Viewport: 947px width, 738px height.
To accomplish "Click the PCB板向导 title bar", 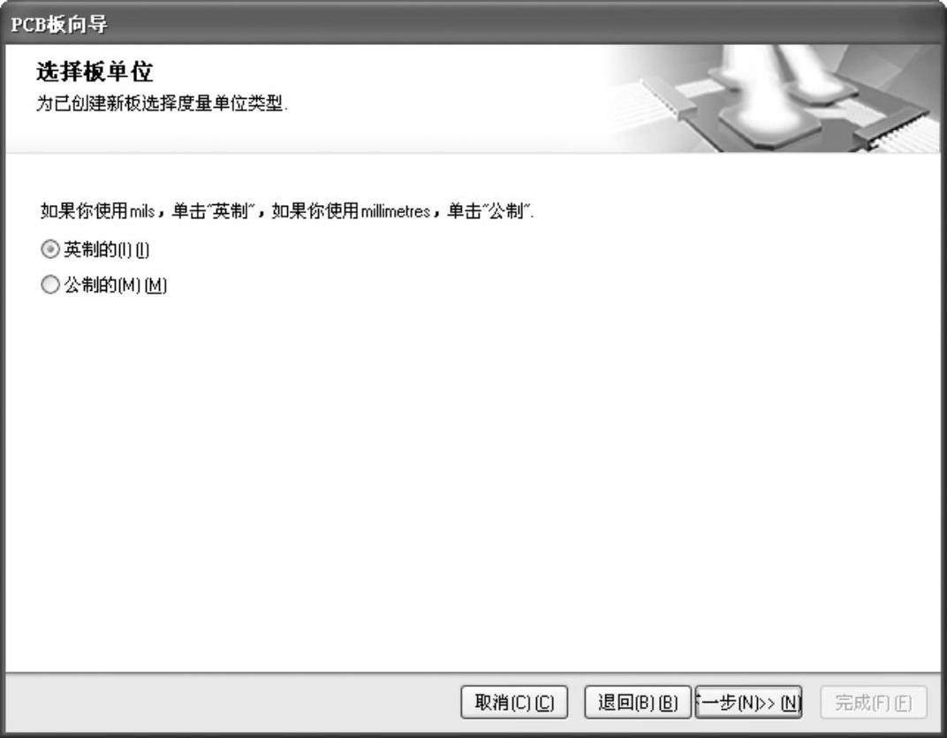I will pyautogui.click(x=473, y=23).
